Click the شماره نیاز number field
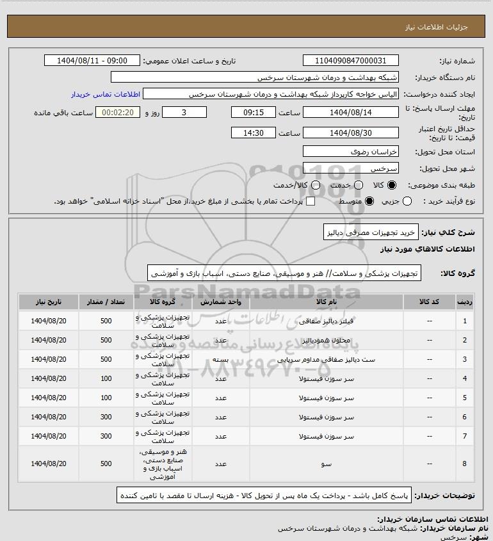The width and height of the screenshot is (493, 541). [350, 60]
